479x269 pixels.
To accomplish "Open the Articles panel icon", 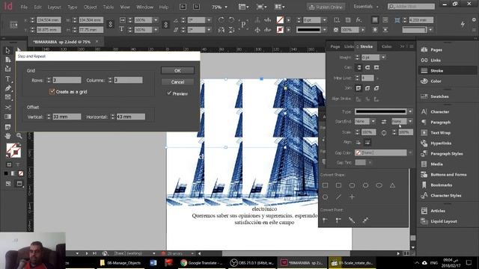I will click(x=424, y=211).
